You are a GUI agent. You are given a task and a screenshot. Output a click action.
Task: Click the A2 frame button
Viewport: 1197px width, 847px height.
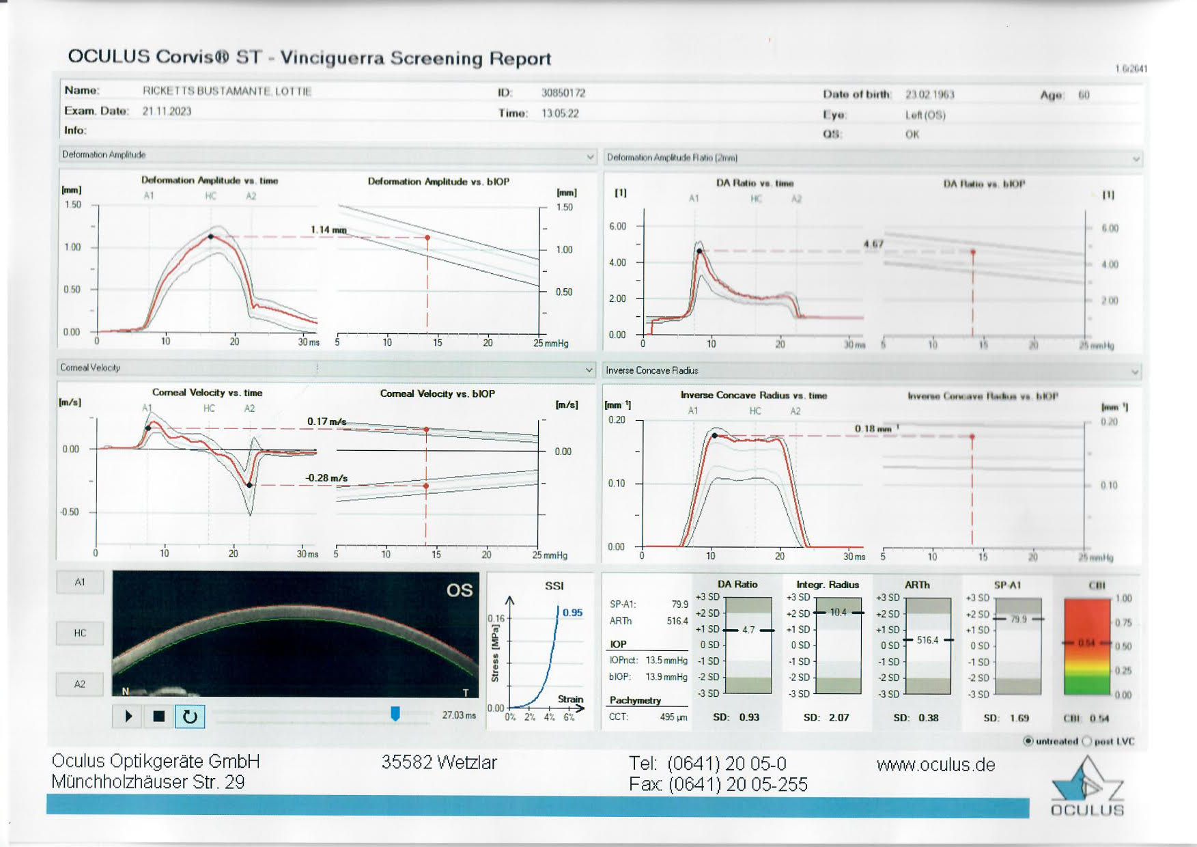(x=80, y=684)
